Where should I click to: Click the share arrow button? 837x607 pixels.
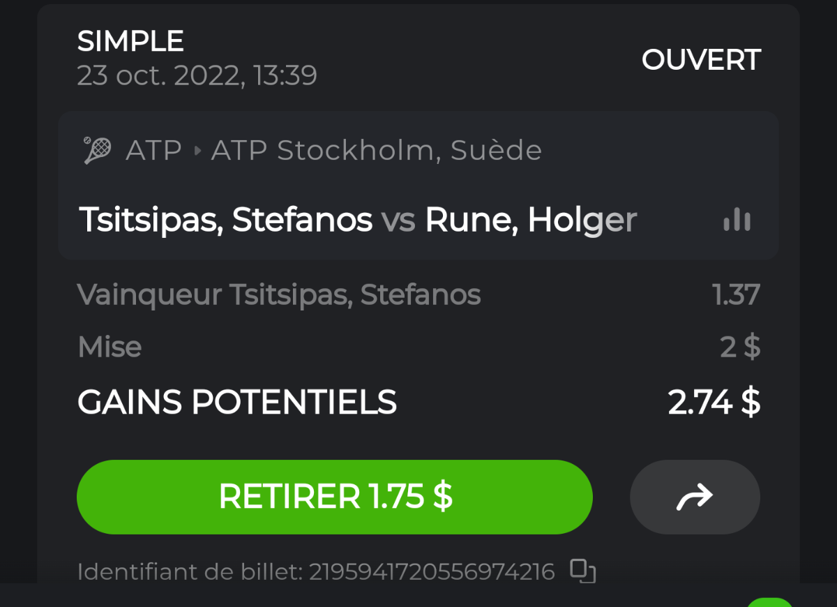695,497
